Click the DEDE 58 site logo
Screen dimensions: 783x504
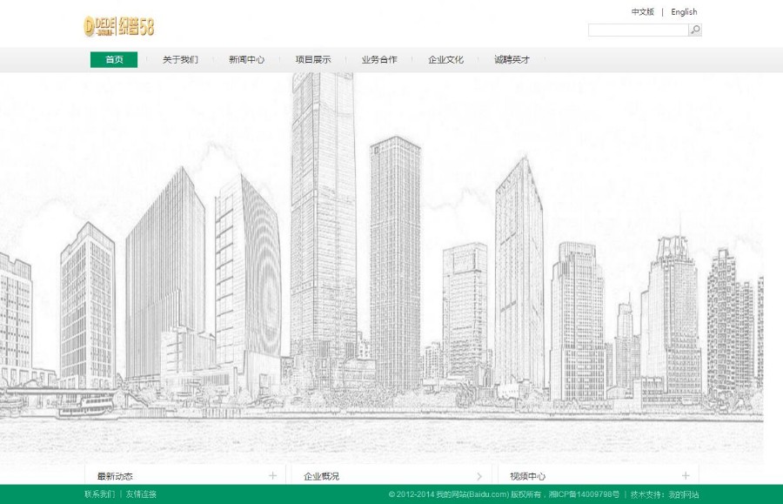(x=119, y=26)
